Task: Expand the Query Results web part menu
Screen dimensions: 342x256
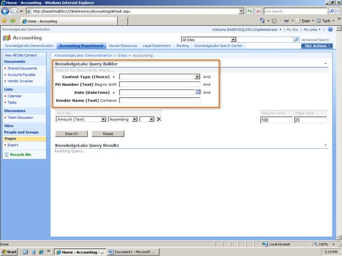Action: (325, 145)
